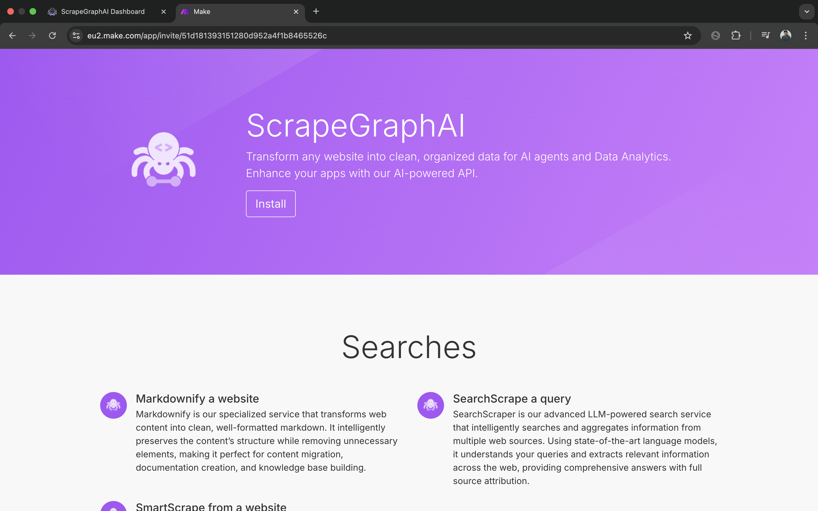Expand the tab search dropdown
818x511 pixels.
(807, 11)
